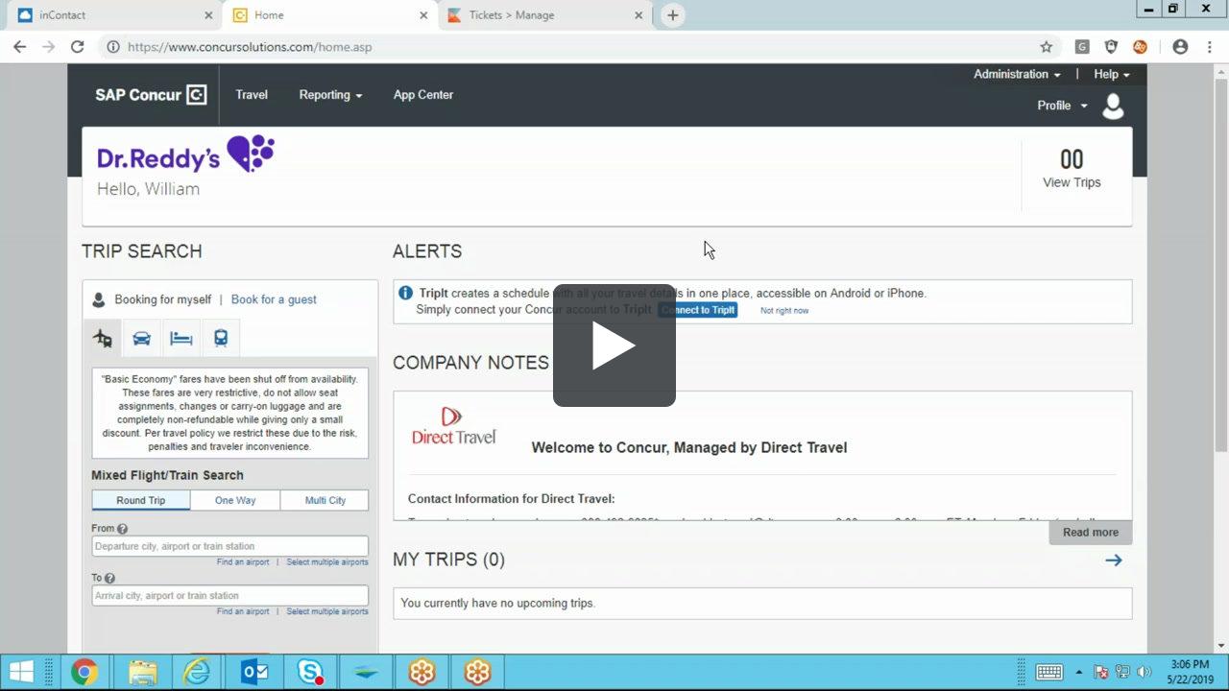Open the App Center menu item
1229x691 pixels.
[x=422, y=95]
